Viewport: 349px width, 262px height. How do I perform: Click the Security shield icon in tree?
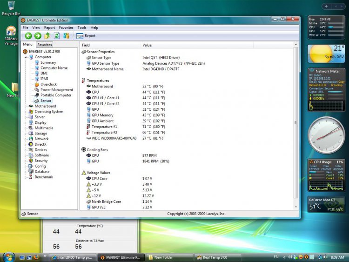(x=31, y=161)
